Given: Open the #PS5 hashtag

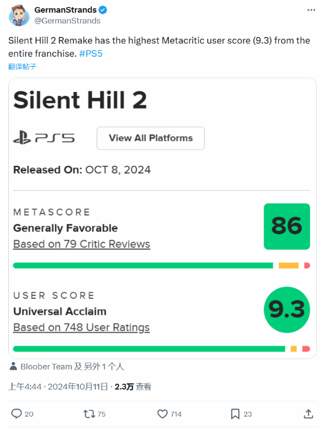Looking at the screenshot, I should (91, 53).
